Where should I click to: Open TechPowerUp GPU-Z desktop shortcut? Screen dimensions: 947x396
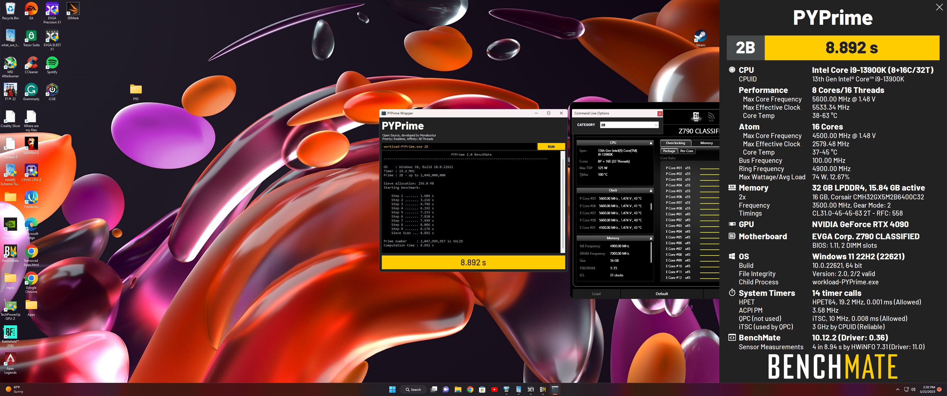(x=10, y=309)
